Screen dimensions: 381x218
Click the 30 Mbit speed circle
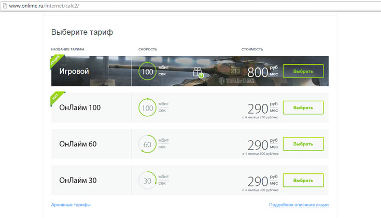tap(147, 181)
